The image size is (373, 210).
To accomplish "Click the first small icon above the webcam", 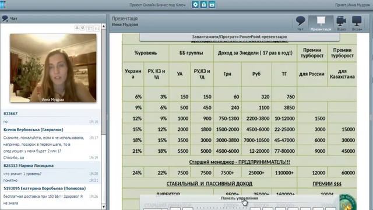I will click(x=77, y=28).
